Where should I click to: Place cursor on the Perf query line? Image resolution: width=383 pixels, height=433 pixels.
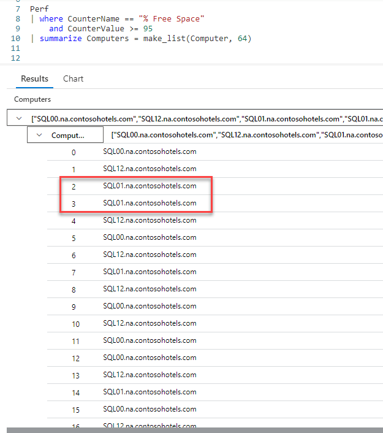point(39,9)
